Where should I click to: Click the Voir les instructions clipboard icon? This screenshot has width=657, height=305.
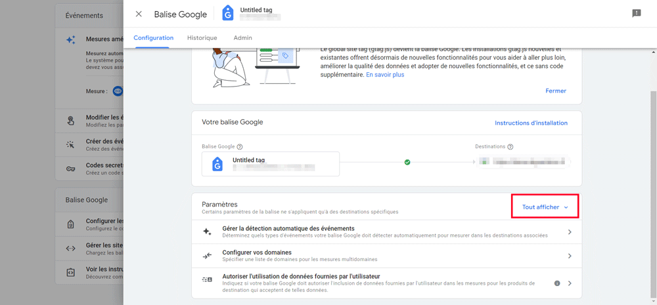click(x=70, y=272)
